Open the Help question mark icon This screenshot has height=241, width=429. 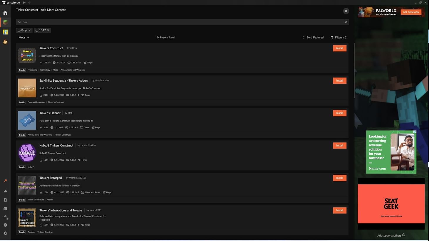pyautogui.click(x=5, y=225)
